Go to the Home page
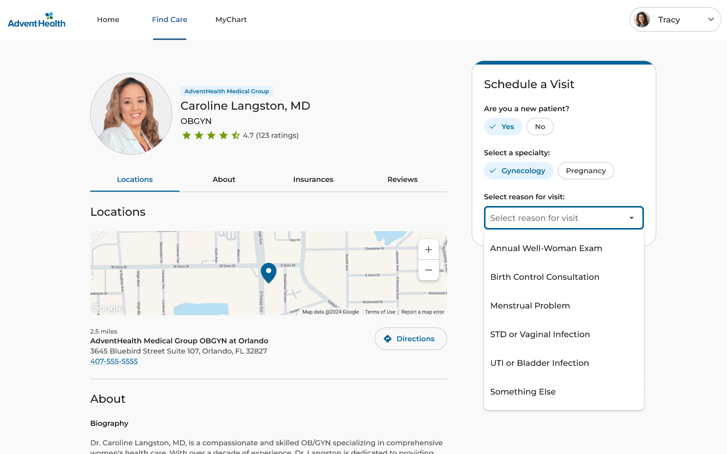 [x=108, y=19]
